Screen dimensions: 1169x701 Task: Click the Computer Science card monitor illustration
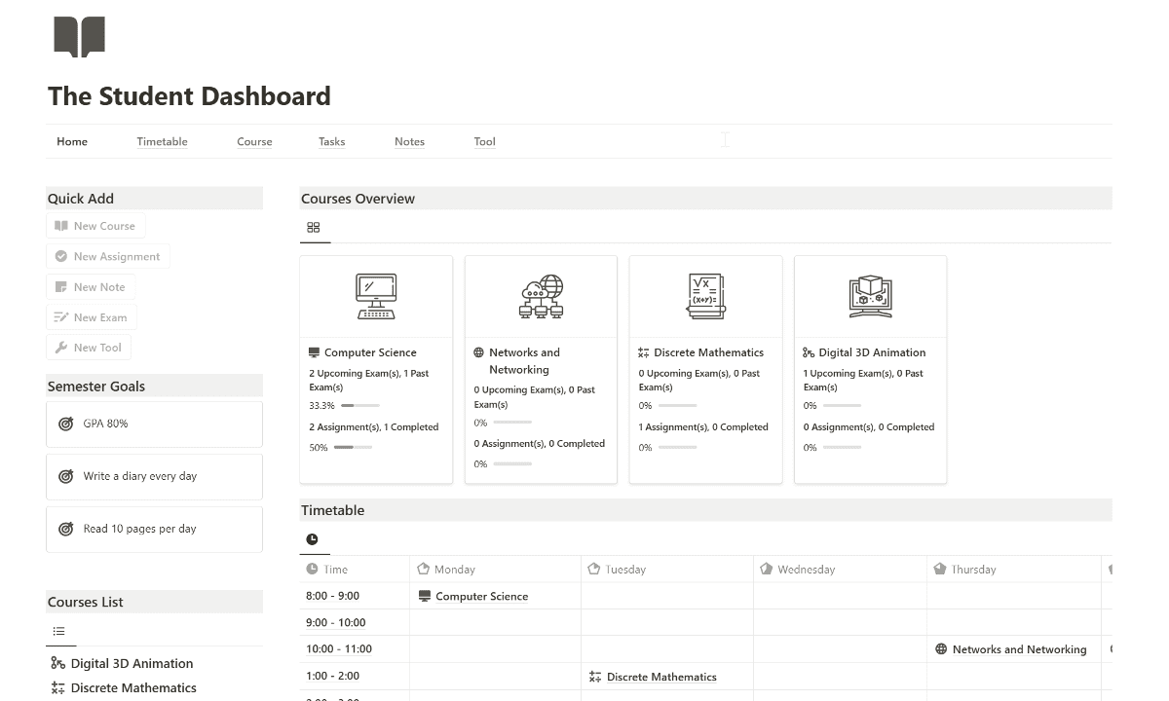[376, 296]
